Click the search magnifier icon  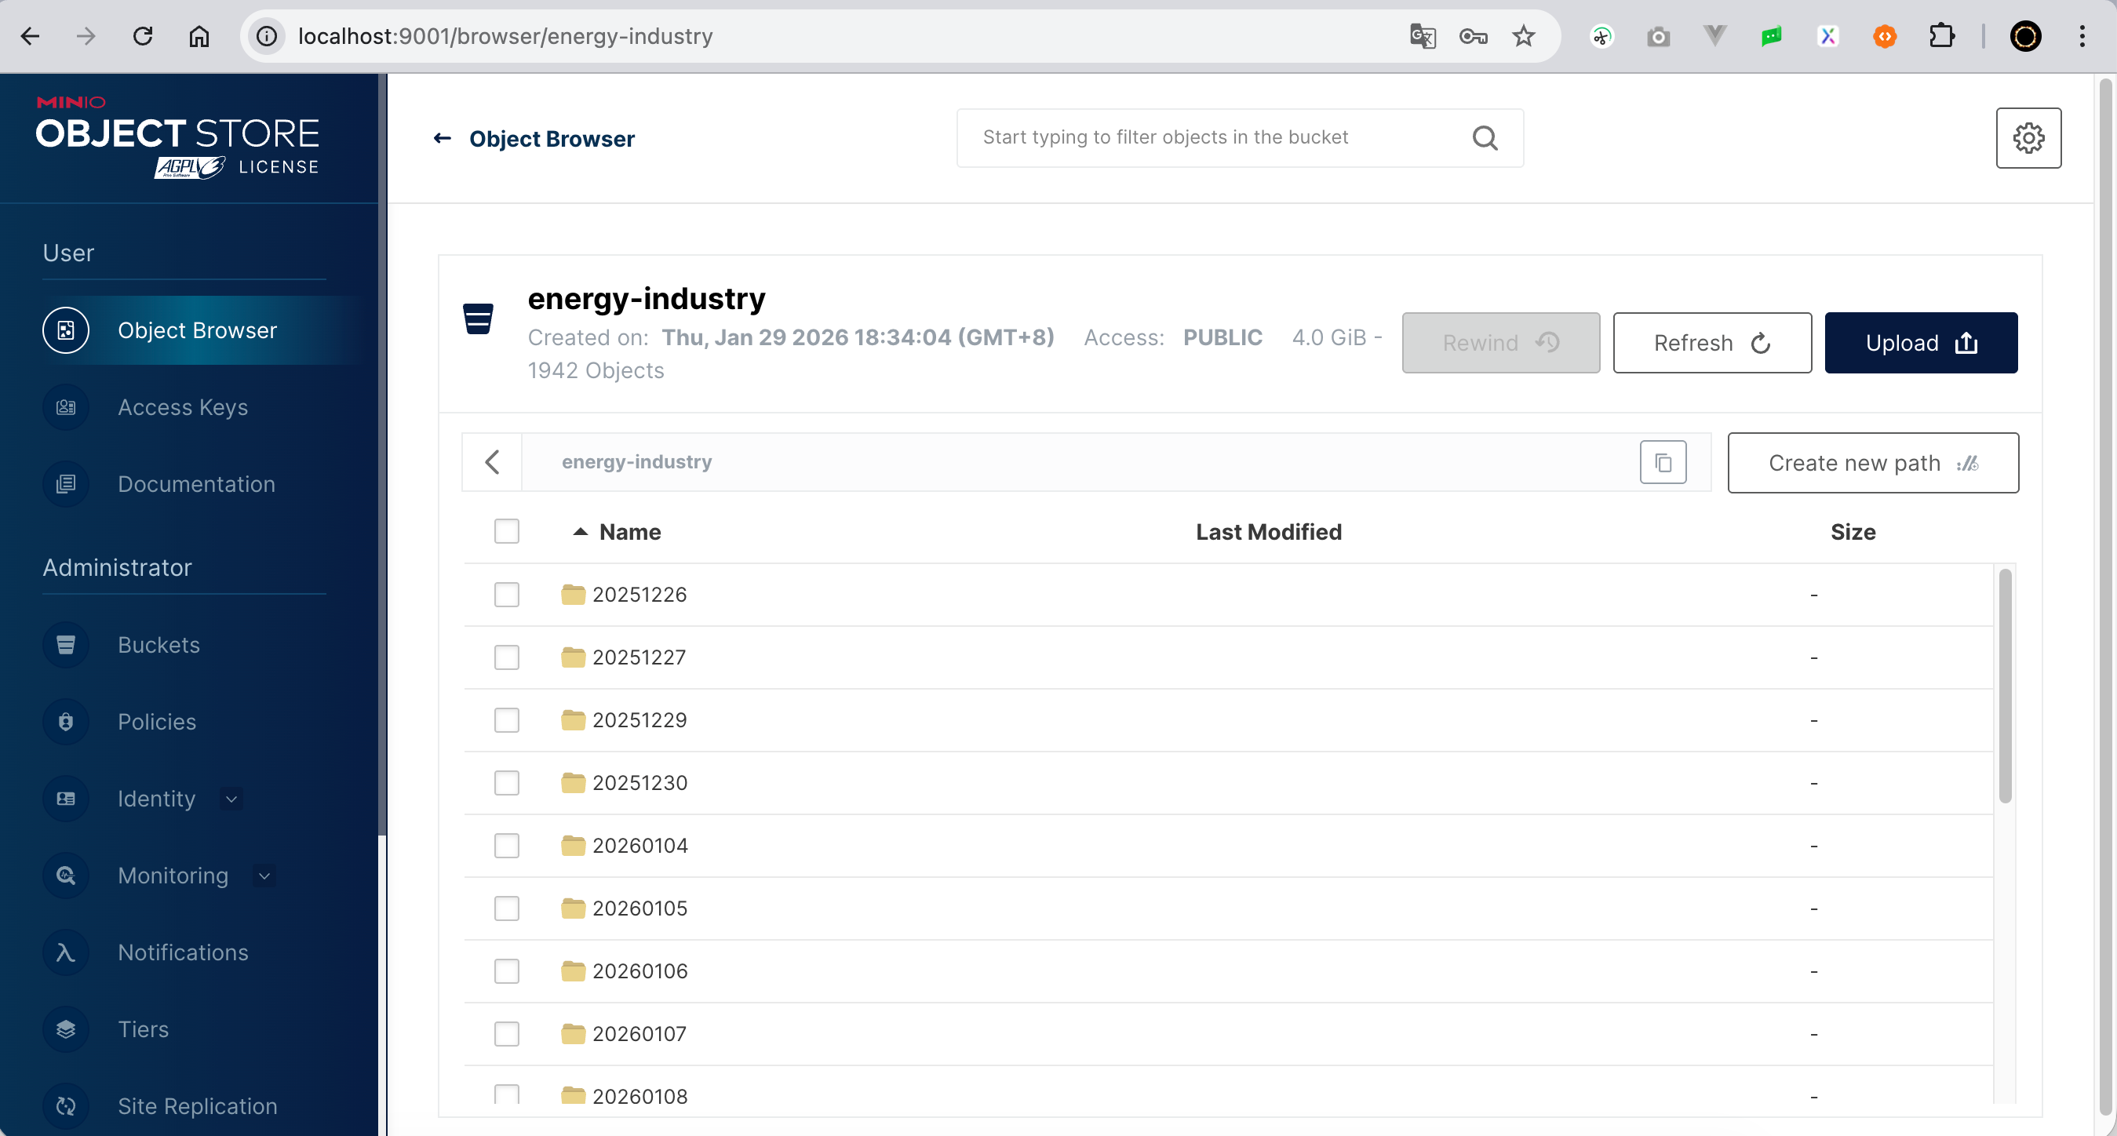1485,138
